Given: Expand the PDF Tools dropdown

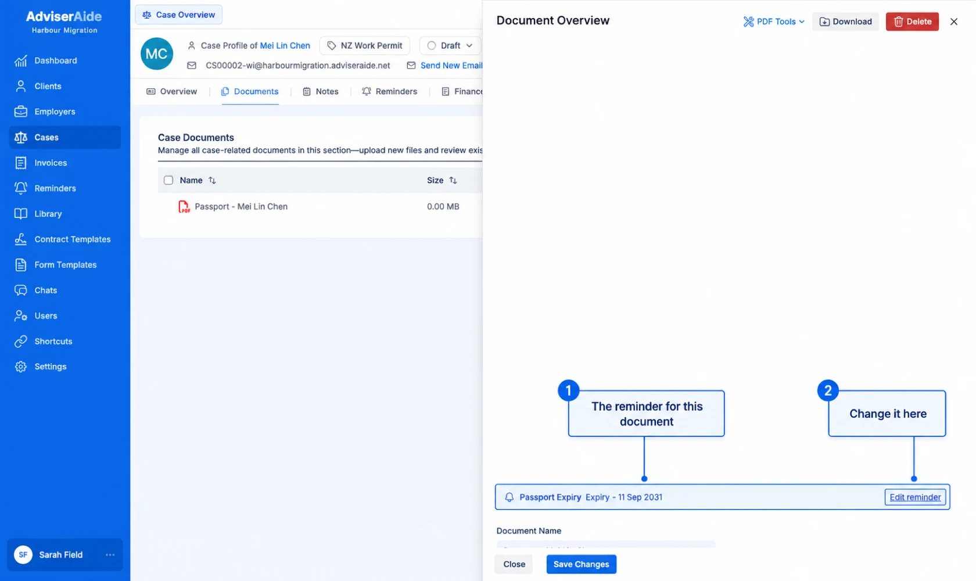Looking at the screenshot, I should pos(774,21).
